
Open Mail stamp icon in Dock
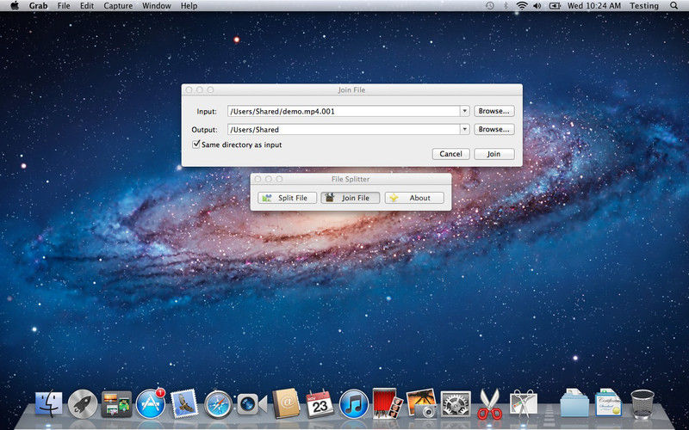pos(184,403)
